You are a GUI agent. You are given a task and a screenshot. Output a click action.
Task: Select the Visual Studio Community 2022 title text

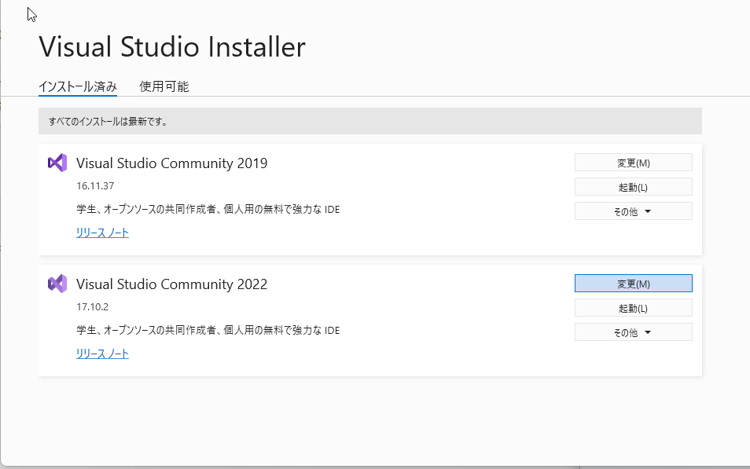(171, 284)
